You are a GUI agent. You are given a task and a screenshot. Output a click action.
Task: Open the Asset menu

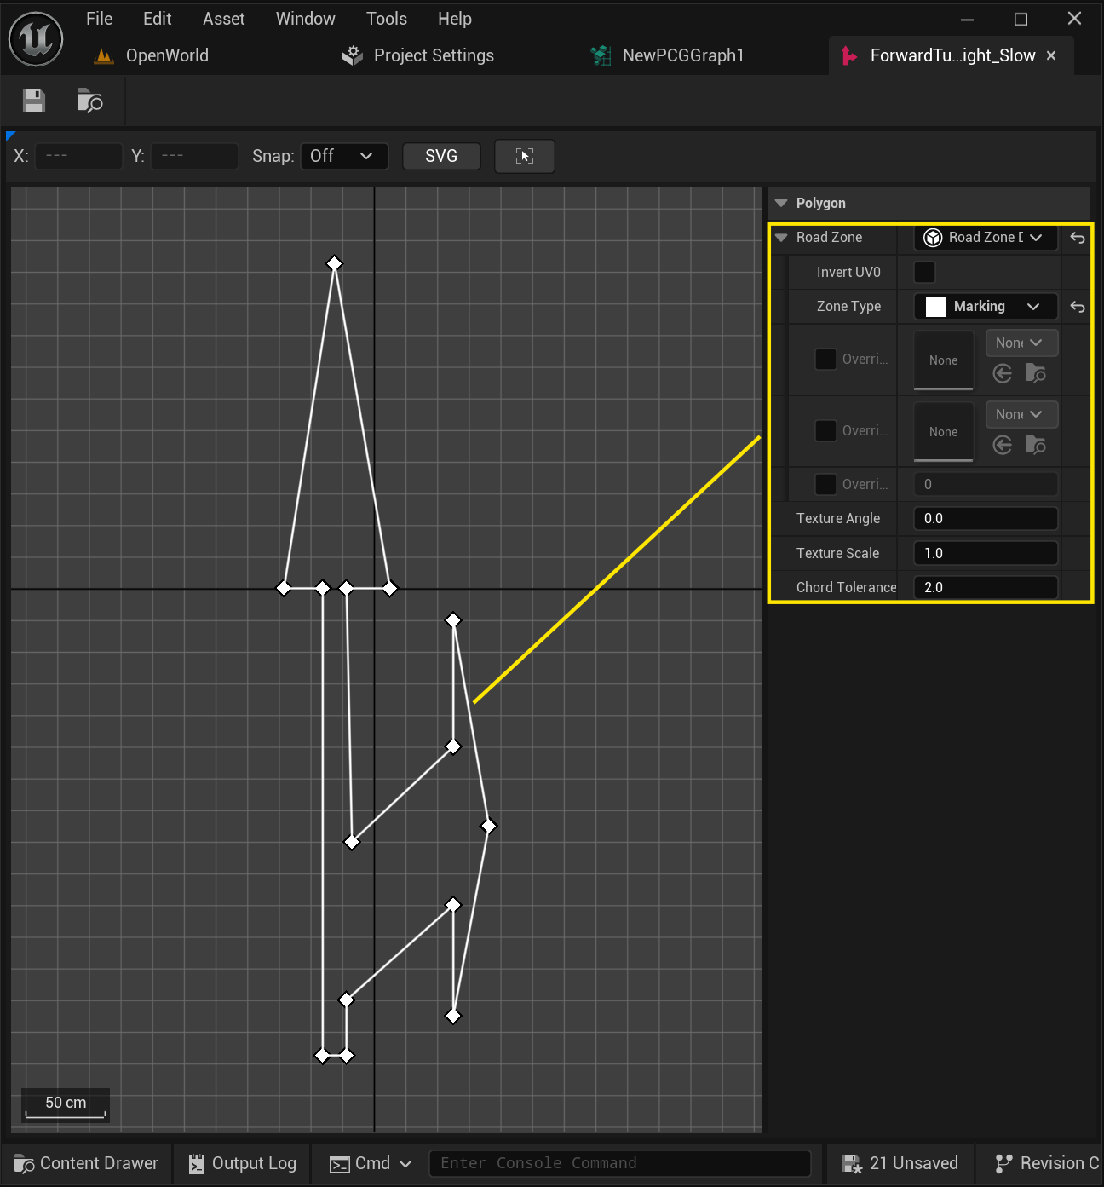pyautogui.click(x=224, y=19)
